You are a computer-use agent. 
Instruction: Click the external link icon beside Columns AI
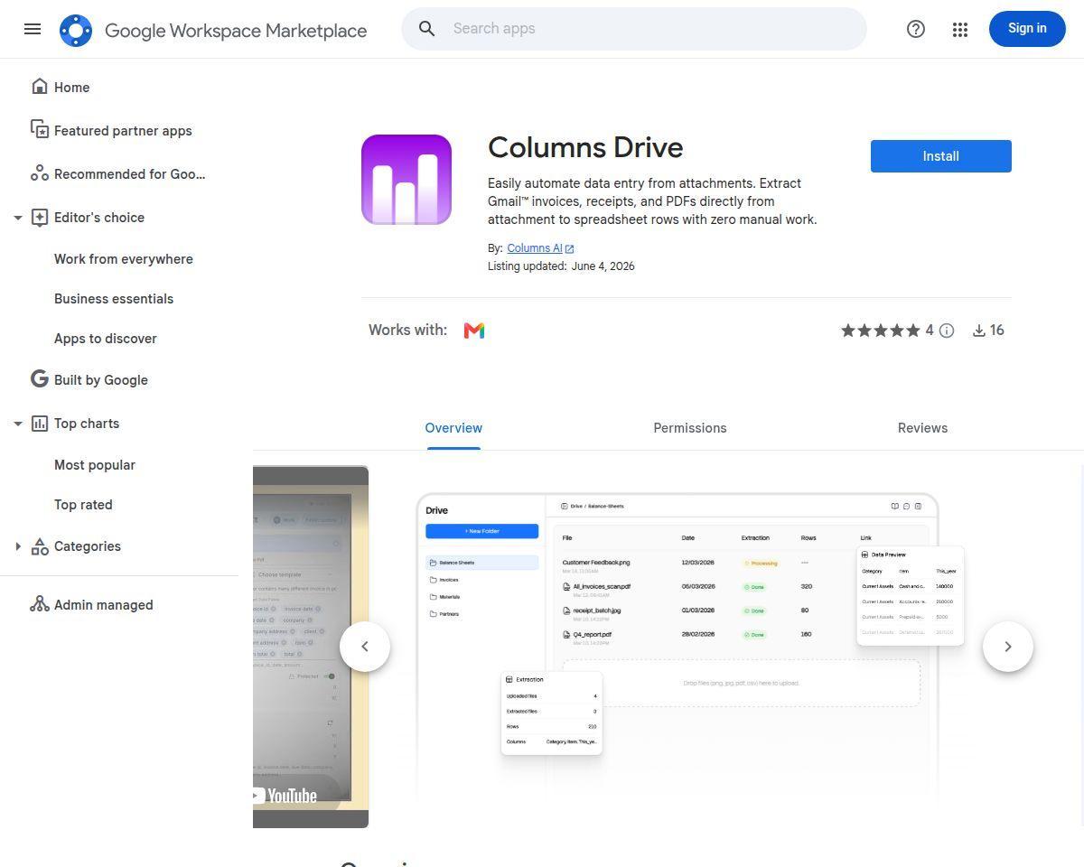point(570,248)
